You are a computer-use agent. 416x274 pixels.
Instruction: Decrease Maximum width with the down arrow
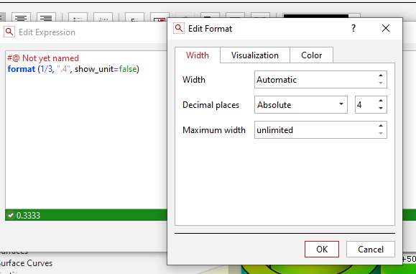click(x=381, y=134)
